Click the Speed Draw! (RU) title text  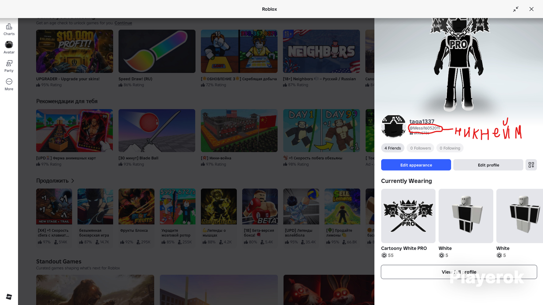point(135,79)
